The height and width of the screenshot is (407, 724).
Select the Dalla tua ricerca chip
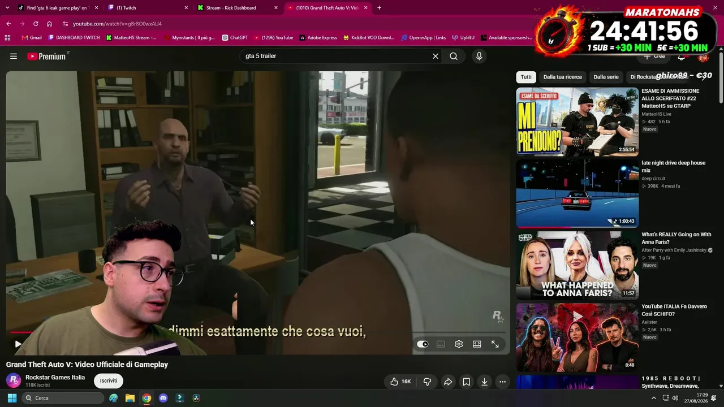[562, 77]
